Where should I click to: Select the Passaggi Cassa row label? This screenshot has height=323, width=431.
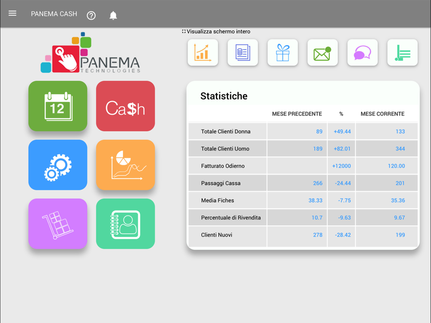pos(221,183)
